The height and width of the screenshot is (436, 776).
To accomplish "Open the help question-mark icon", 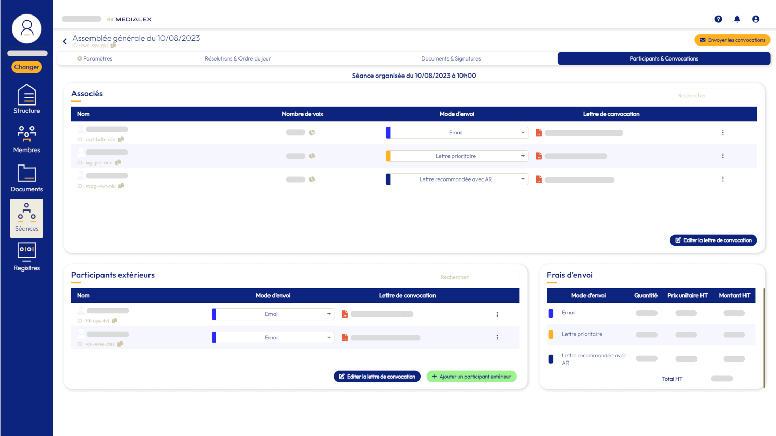I will pyautogui.click(x=718, y=19).
